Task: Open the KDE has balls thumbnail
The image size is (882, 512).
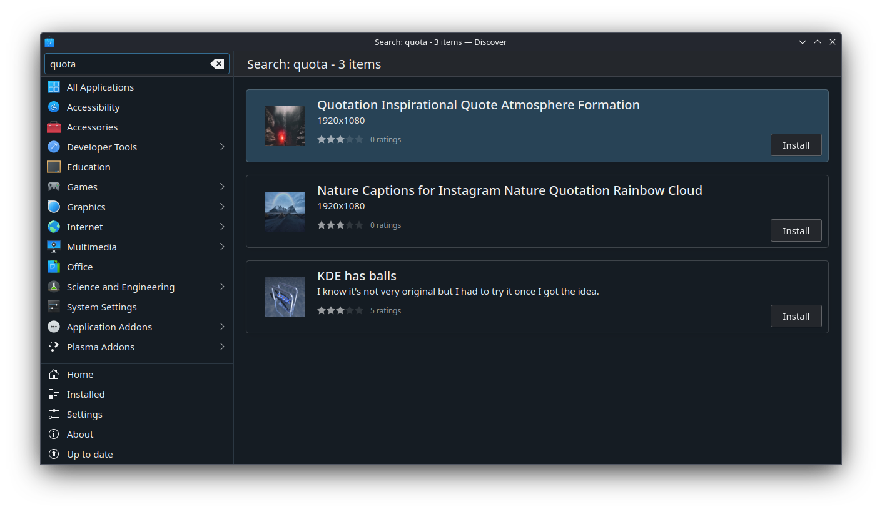Action: tap(285, 297)
